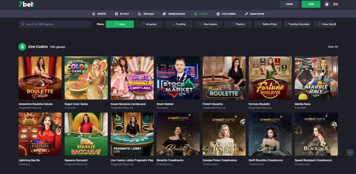Open Lightning Bac Bo thumbnail
The image size is (356, 174).
(x=40, y=134)
